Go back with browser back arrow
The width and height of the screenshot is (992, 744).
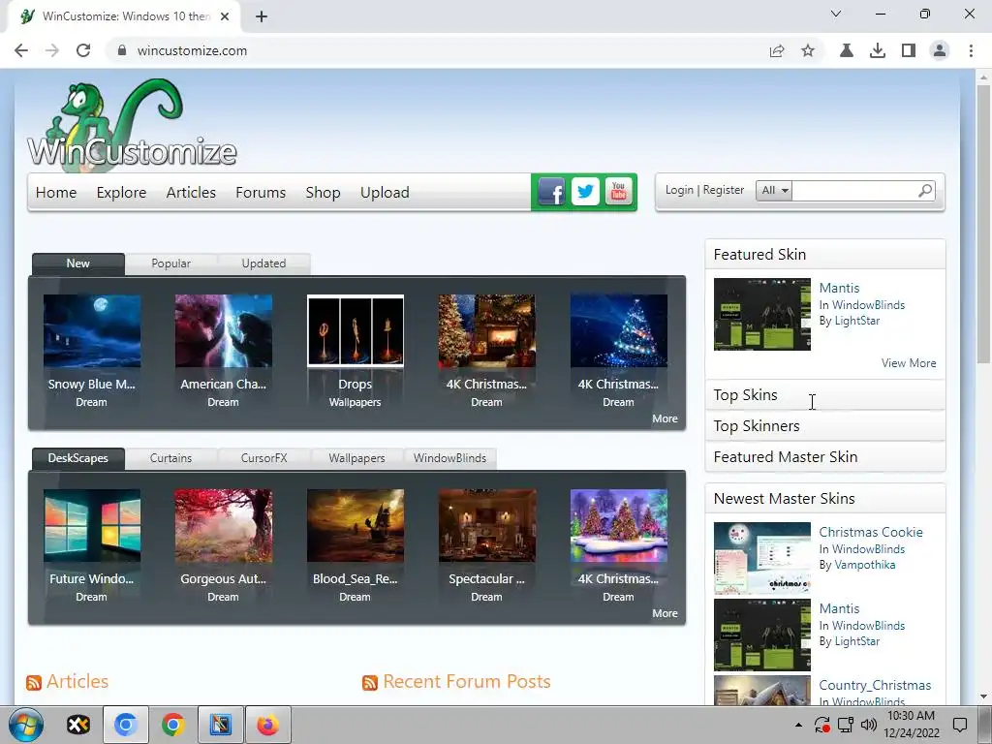coord(21,50)
